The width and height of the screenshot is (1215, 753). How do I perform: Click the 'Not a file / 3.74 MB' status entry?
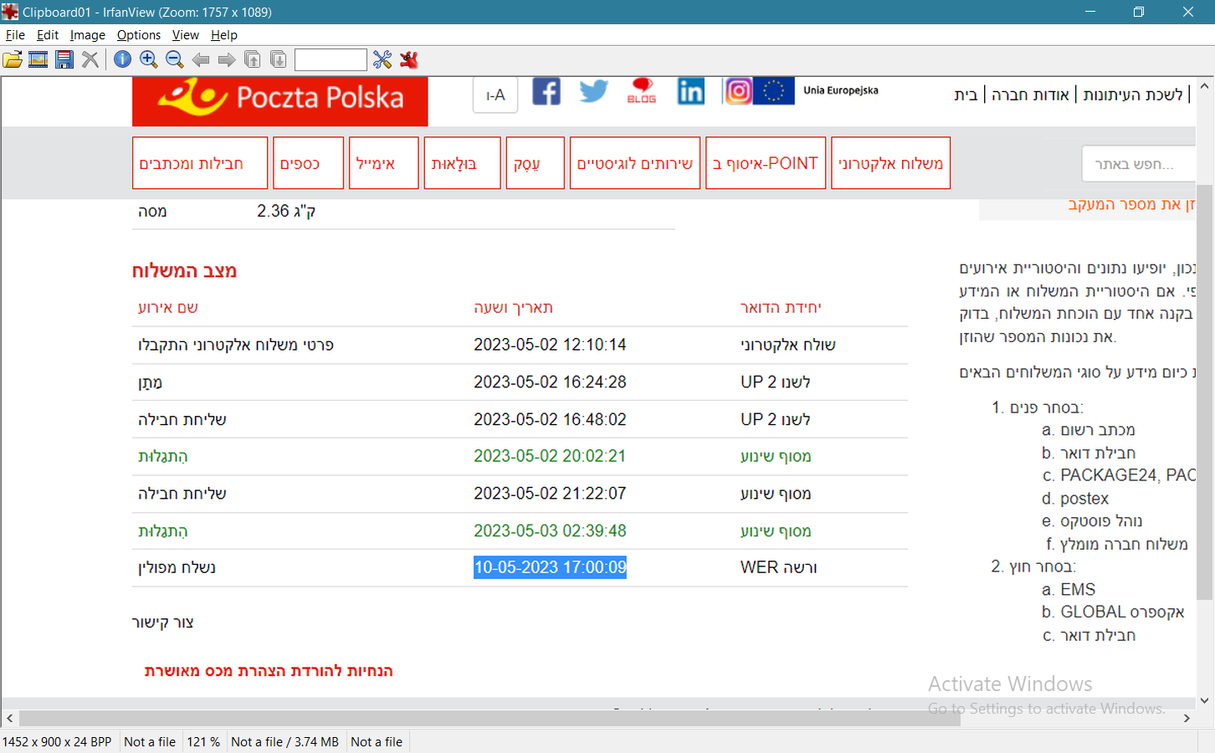pos(285,741)
